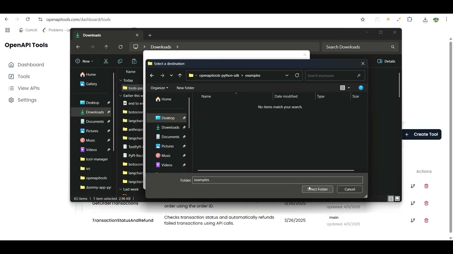The width and height of the screenshot is (453, 254).
Task: Open recent locations dropdown in dialog
Action: click(x=171, y=75)
